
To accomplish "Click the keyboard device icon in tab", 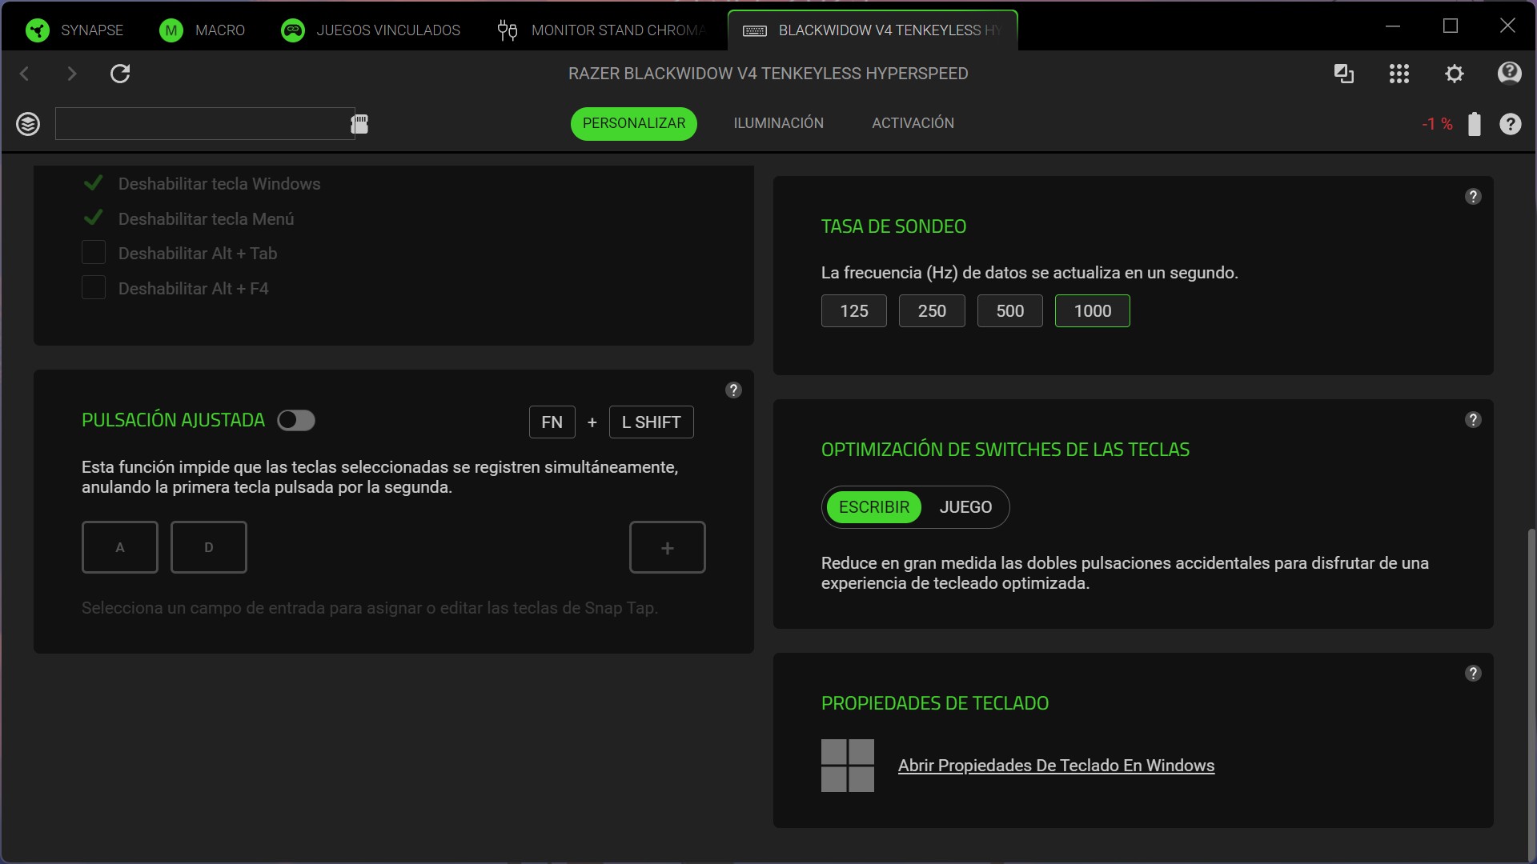I will point(755,30).
